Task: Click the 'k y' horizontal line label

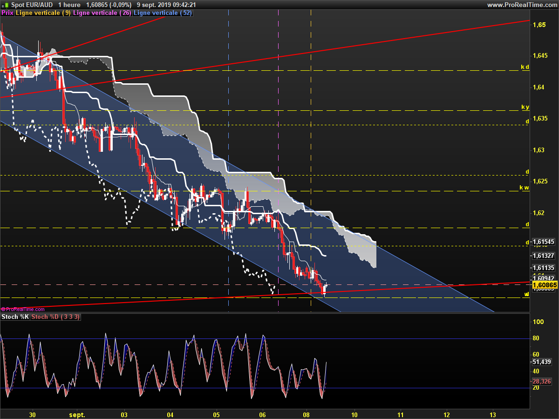Action: coord(525,107)
